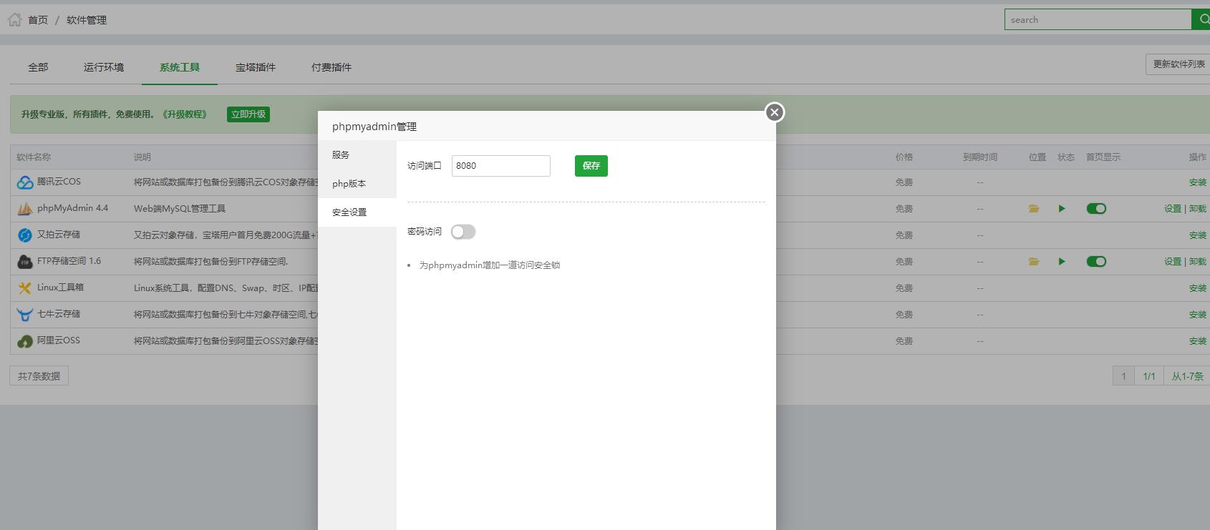This screenshot has width=1210, height=530.
Task: Open FTP storage folder location icon
Action: (x=1034, y=262)
